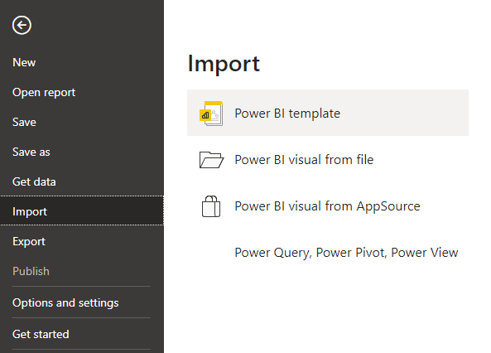Viewport: 491px width, 353px height.
Task: Select the Save menu entry
Action: tap(24, 122)
